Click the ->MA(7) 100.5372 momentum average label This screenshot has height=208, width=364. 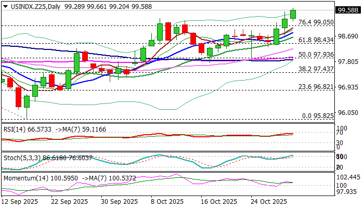pyautogui.click(x=109, y=178)
